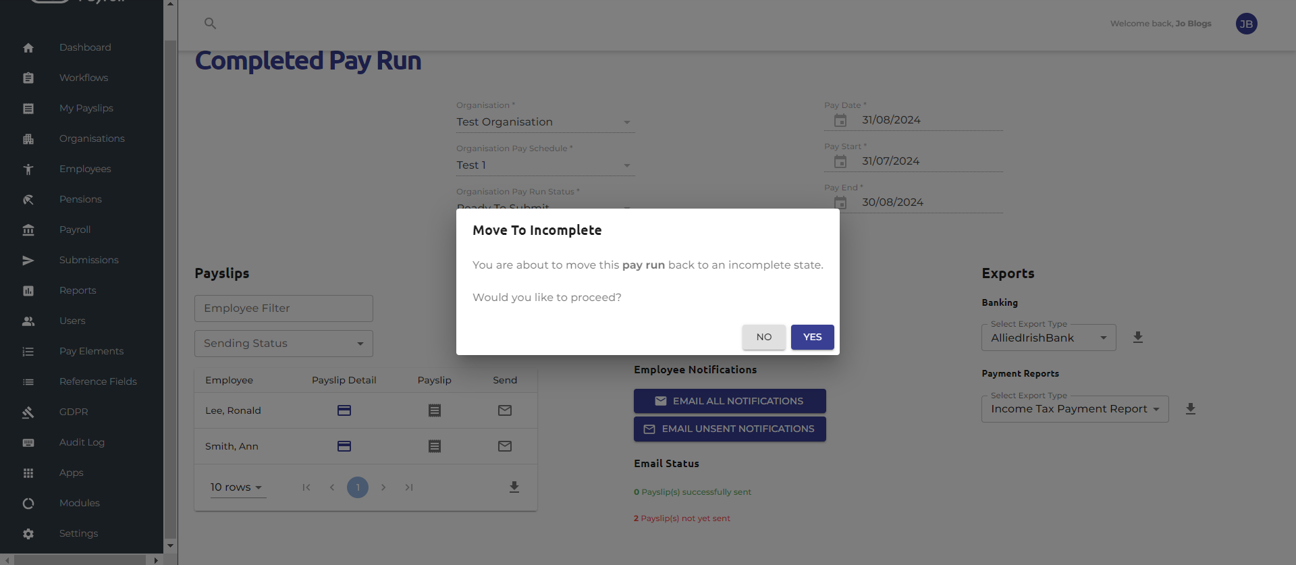
Task: Click EMAIL ALL NOTIFICATIONS button
Action: pos(730,401)
